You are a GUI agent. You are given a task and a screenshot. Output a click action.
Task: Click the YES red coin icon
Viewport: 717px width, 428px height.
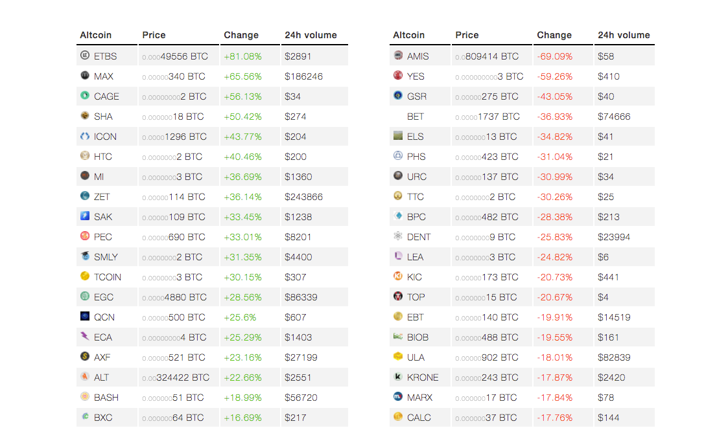click(x=397, y=76)
